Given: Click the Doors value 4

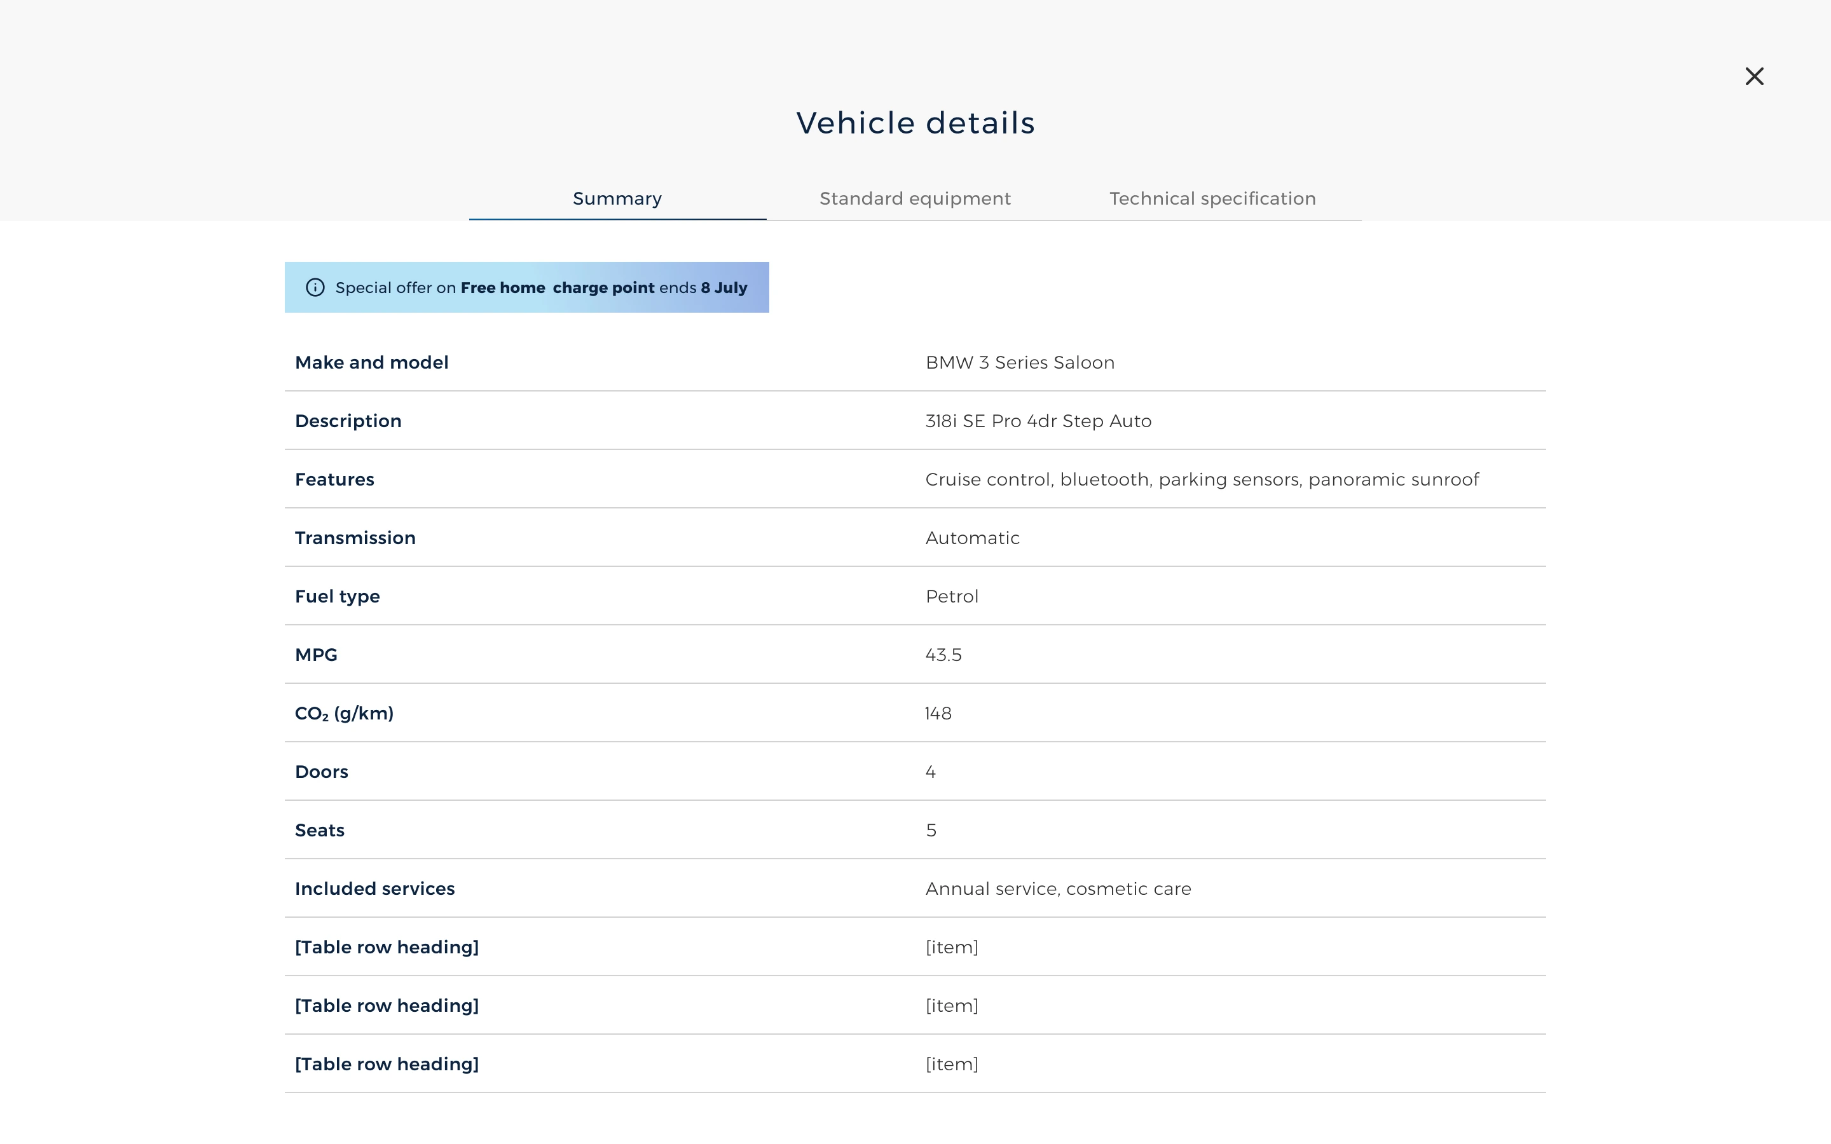Looking at the screenshot, I should point(931,772).
